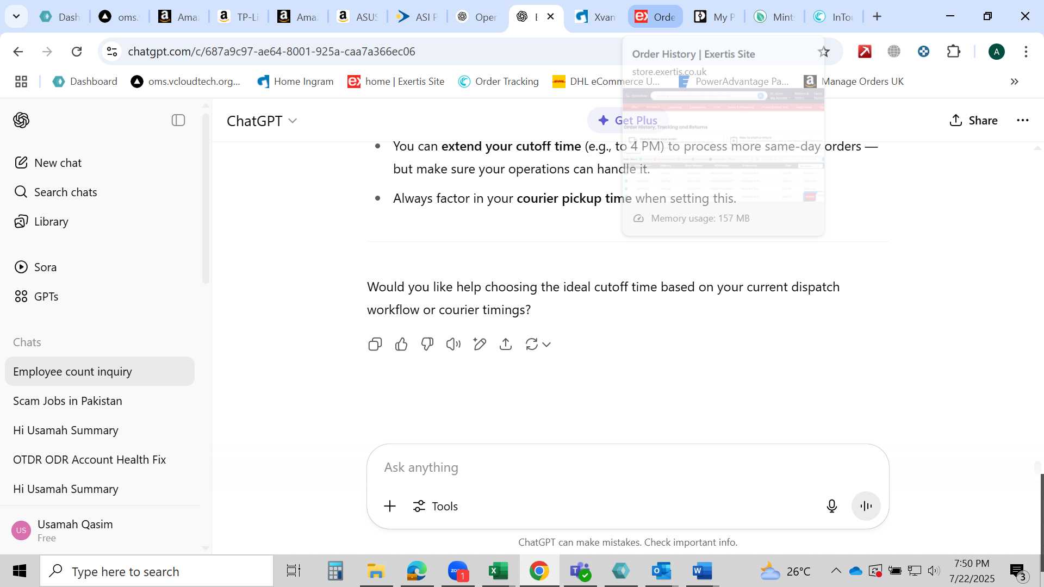
Task: Start voice mode with waveform button
Action: pos(866,506)
